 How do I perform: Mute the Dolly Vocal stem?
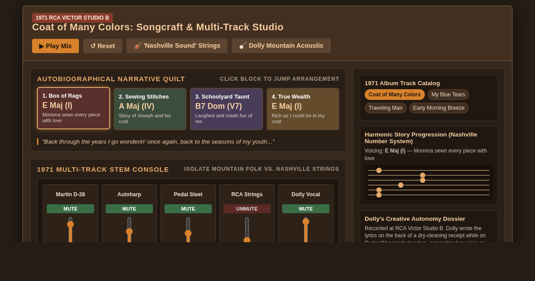pyautogui.click(x=306, y=209)
